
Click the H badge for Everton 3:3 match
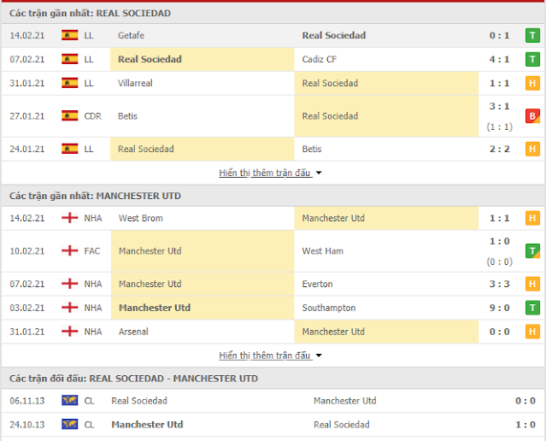tap(532, 284)
